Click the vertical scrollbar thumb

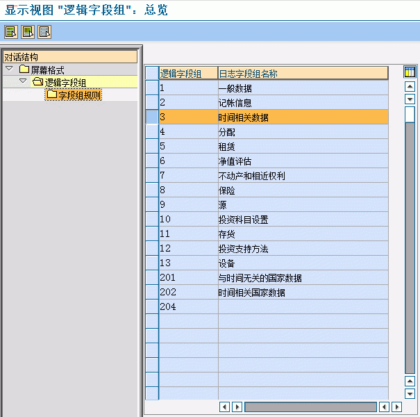(410, 114)
